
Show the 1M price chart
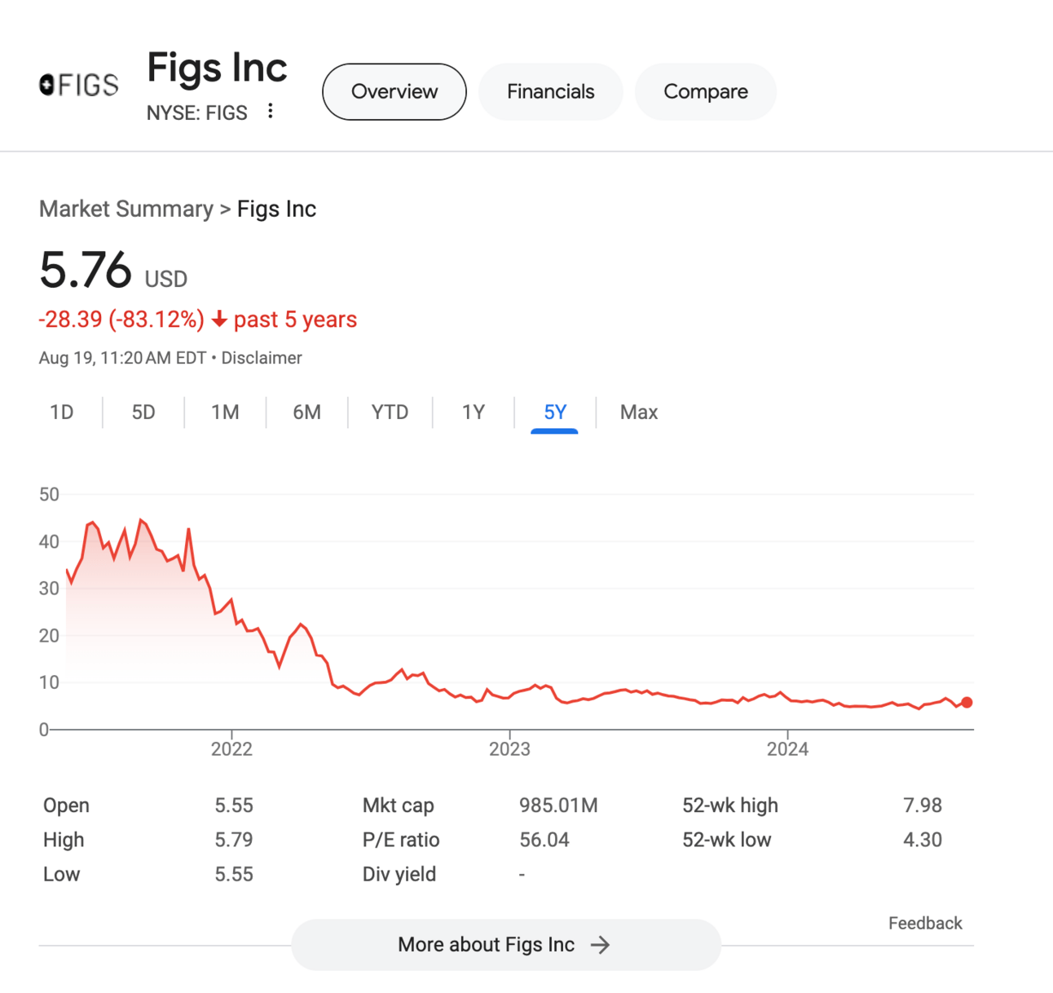[225, 413]
